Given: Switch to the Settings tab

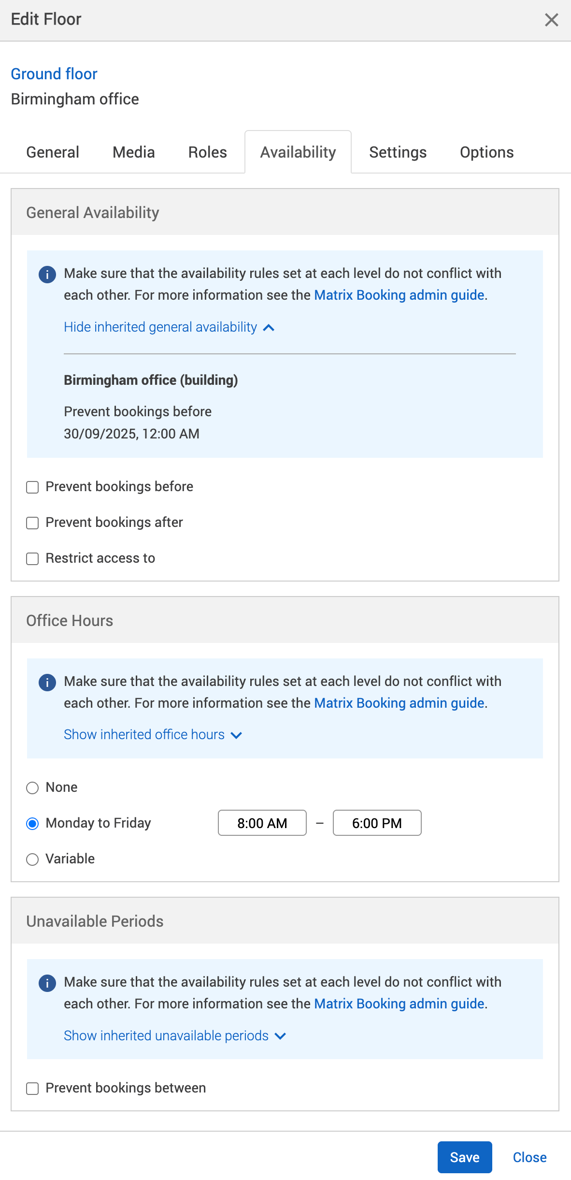Looking at the screenshot, I should pyautogui.click(x=398, y=152).
